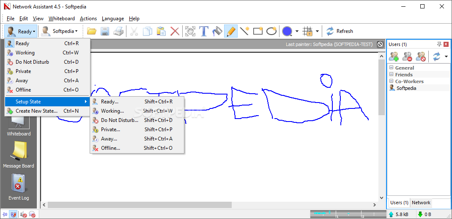Choose Do Not Disturb Ctrl+D state
Image resolution: width=452 pixels, height=219 pixels.
click(x=47, y=62)
